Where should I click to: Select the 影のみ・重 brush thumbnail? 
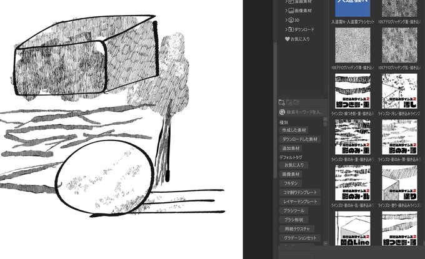coord(352,137)
